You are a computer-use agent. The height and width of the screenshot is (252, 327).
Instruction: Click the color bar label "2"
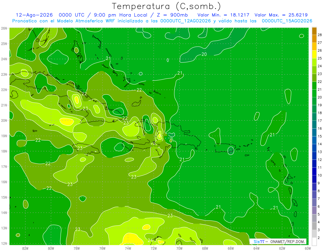pyautogui.click(x=319, y=238)
